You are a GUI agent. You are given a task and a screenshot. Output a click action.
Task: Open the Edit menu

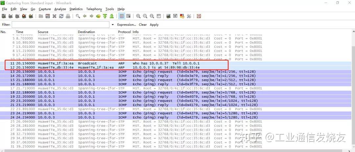click(x=13, y=9)
